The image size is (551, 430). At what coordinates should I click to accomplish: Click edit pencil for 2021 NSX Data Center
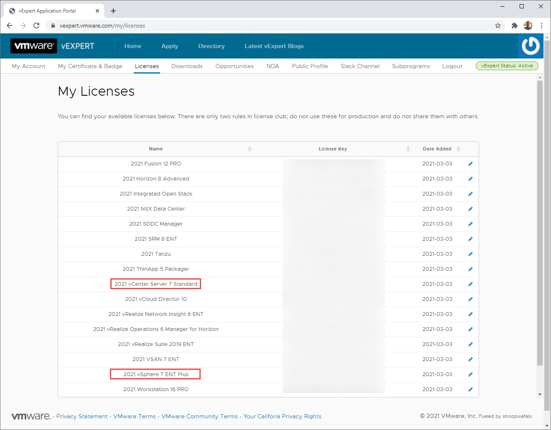[470, 209]
